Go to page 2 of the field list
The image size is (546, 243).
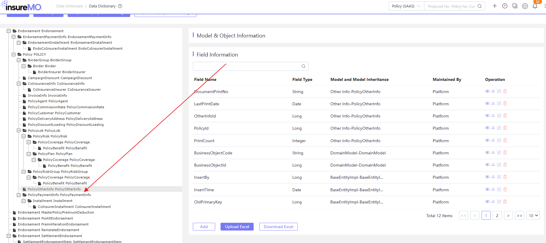497,216
